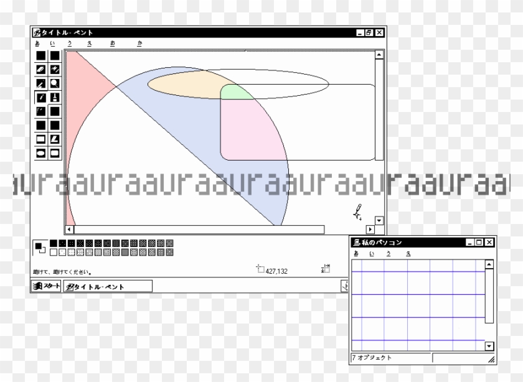Select the Airbrush spray tool
Screen dimensions: 523x382
pos(41,111)
